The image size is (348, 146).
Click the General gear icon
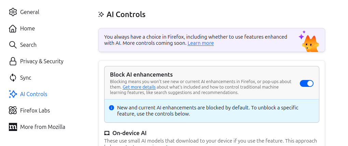(13, 12)
